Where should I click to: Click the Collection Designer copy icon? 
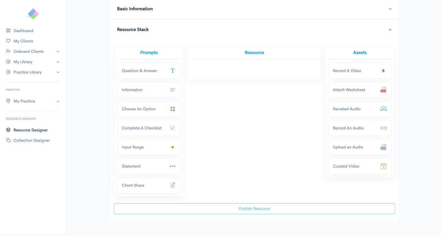pyautogui.click(x=8, y=140)
